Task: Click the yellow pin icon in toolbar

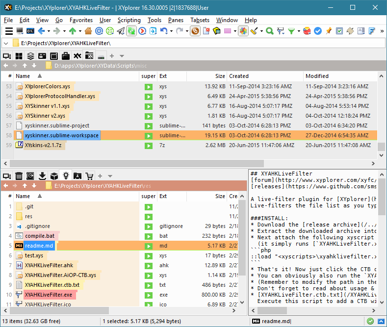Action: pyautogui.click(x=329, y=31)
